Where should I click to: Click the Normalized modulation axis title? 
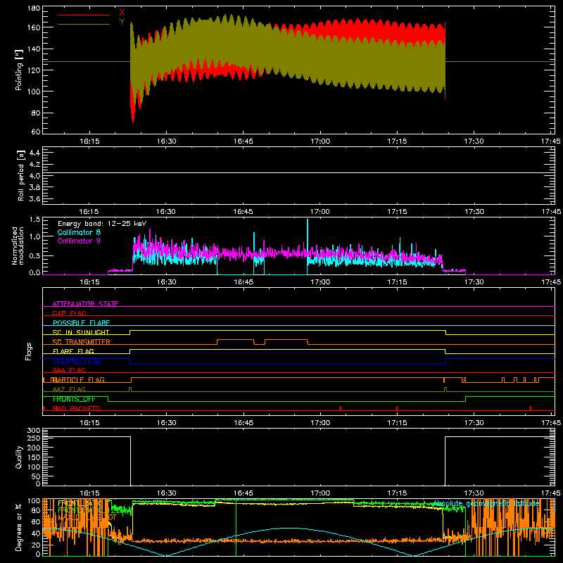(x=18, y=246)
